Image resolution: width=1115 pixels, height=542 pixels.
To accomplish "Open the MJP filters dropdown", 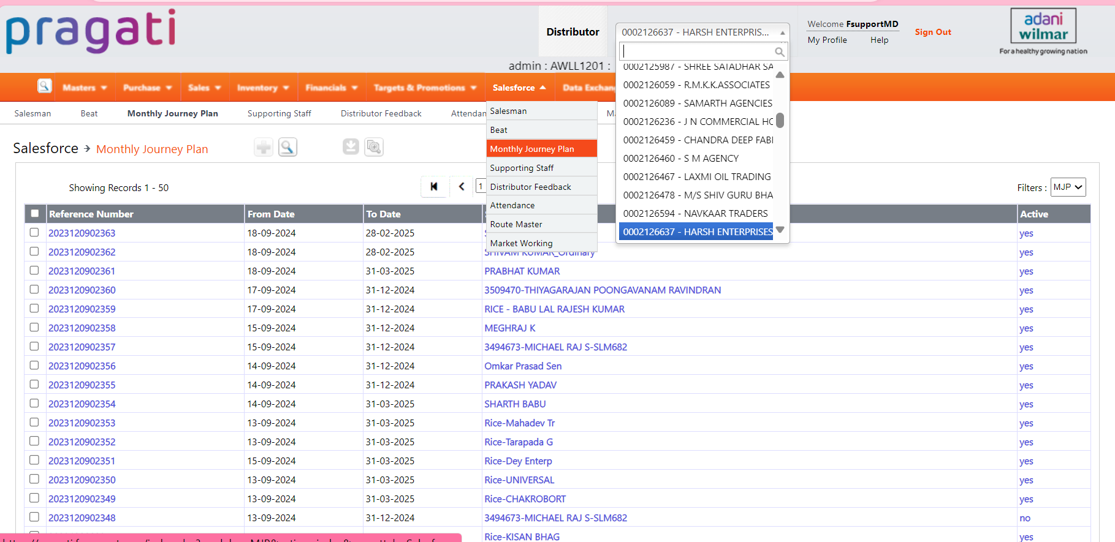I will click(1068, 187).
